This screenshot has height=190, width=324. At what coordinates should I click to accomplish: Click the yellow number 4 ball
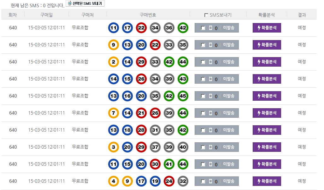coord(114,181)
